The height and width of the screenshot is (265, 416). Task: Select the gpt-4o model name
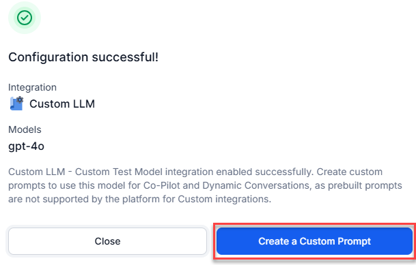pos(26,146)
